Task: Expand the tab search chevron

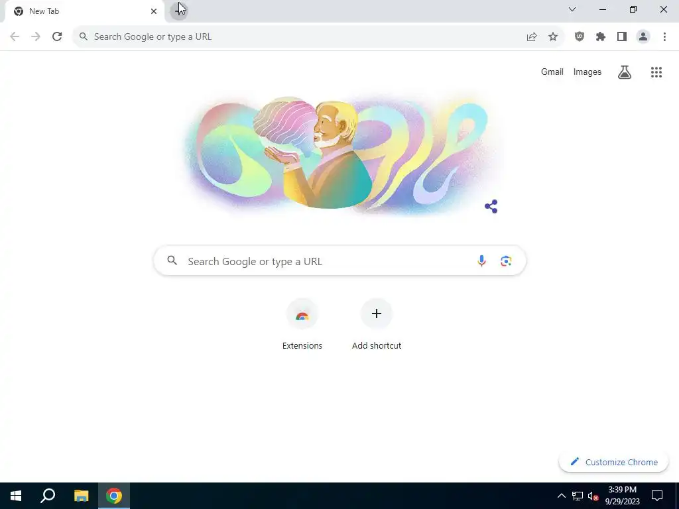Action: click(572, 9)
